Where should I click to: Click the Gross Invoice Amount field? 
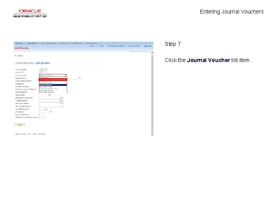[x=51, y=98]
